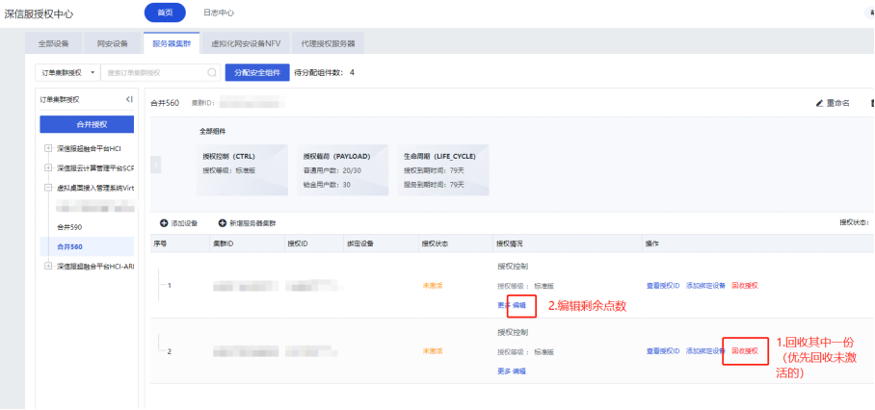
Task: Expand the 深信服云计算管理平台SCP tree node
Action: pyautogui.click(x=48, y=167)
